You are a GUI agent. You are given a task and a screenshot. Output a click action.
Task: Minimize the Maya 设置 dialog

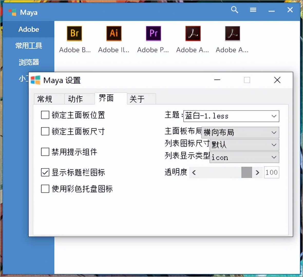[x=217, y=80]
